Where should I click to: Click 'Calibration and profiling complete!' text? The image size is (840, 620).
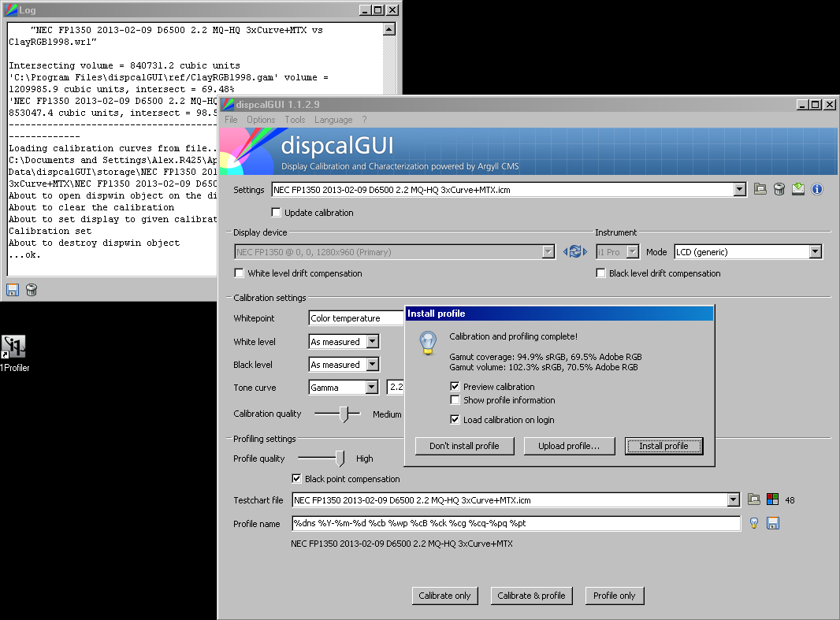tap(513, 336)
